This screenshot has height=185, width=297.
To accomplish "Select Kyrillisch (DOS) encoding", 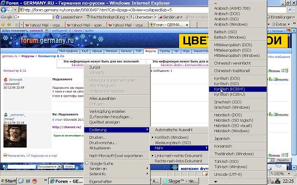I will (238, 78).
